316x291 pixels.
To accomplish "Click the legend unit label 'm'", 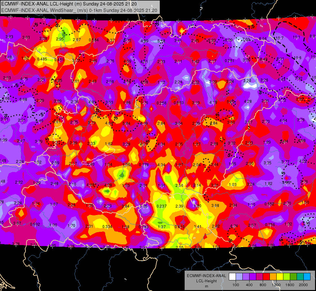I will tap(207, 286).
